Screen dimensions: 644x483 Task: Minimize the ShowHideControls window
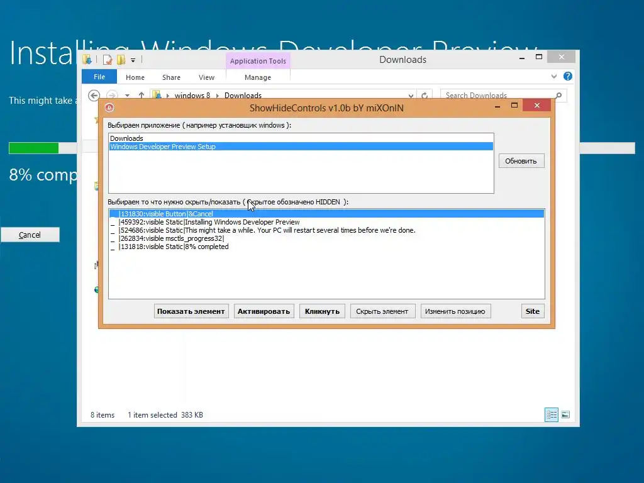tap(497, 106)
